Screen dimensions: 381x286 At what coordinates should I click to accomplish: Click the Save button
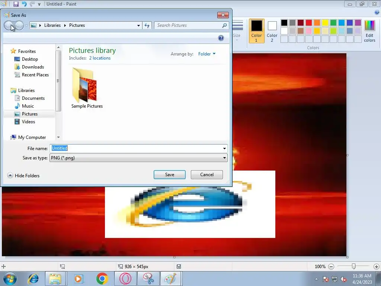coord(170,175)
